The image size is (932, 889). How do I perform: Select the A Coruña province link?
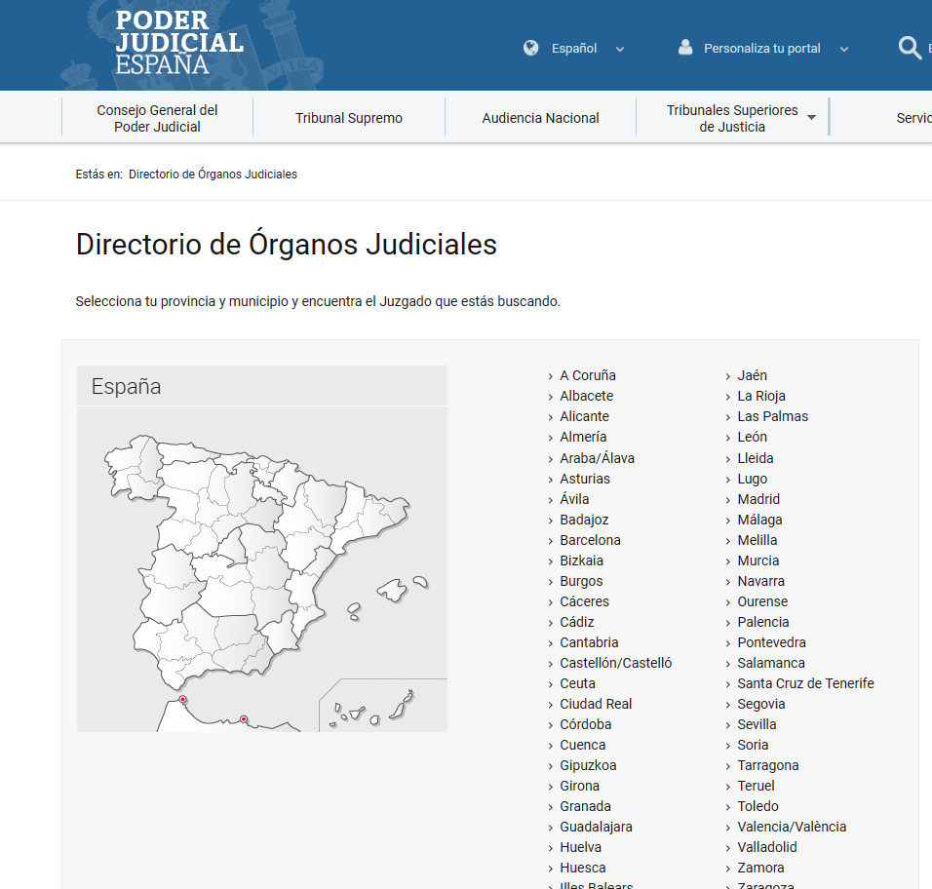(588, 375)
